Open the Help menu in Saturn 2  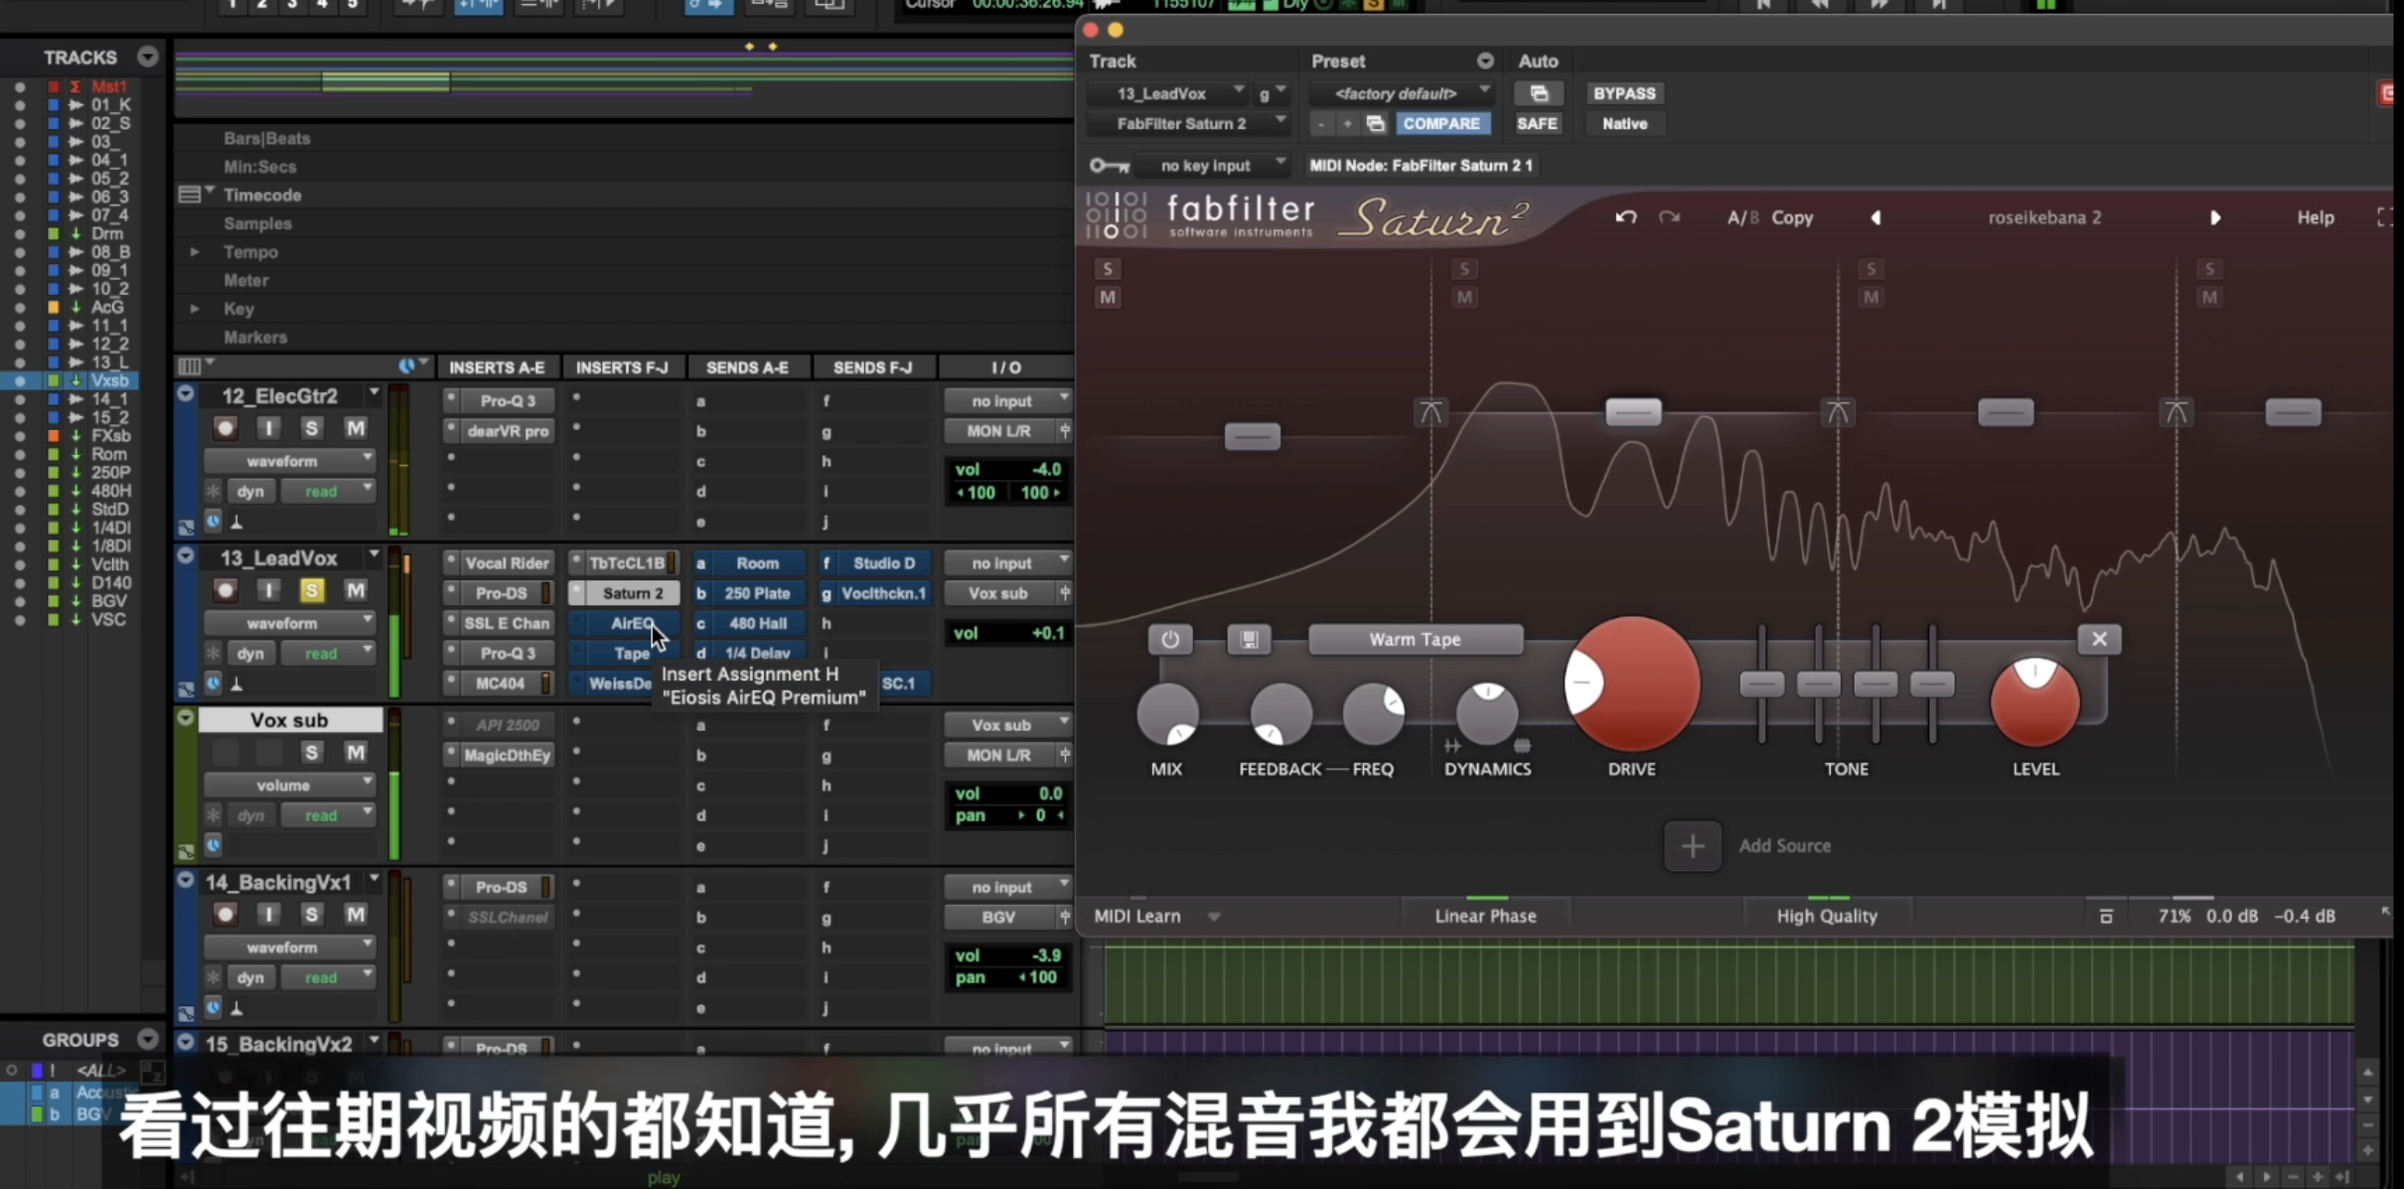tap(2315, 219)
